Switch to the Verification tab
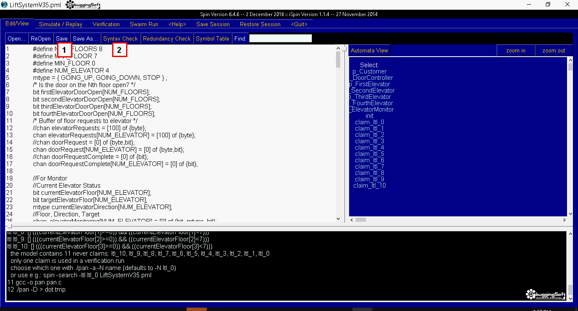Viewport: 578px width, 311px height. (106, 24)
